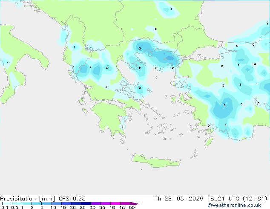270x209 pixels.
Task: Click the above-50 mm legend arrow tip
Action: 135,203
